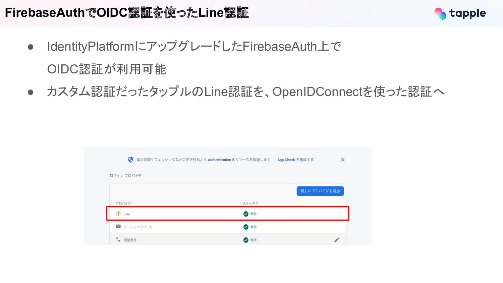
Task: Click the tapple logo icon
Action: pos(440,13)
